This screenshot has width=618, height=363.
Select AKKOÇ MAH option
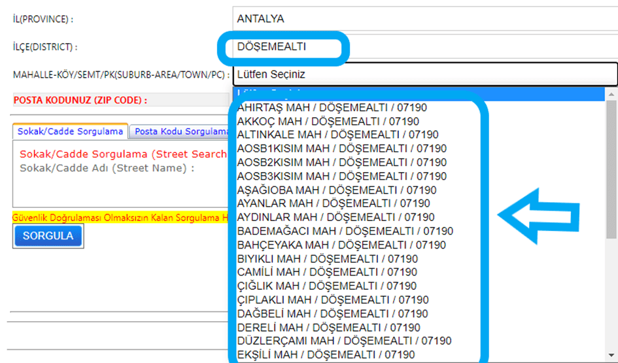[328, 122]
